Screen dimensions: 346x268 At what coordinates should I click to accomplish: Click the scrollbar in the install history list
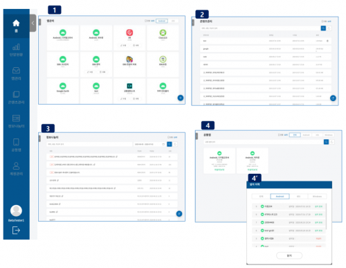(326, 217)
